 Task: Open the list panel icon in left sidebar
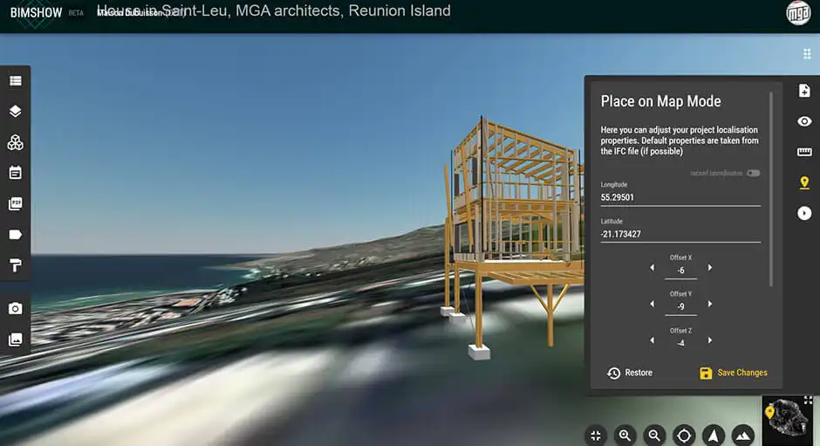pos(15,80)
